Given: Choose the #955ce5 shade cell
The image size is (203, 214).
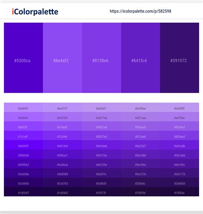Looking at the screenshot, I should (x=140, y=126).
